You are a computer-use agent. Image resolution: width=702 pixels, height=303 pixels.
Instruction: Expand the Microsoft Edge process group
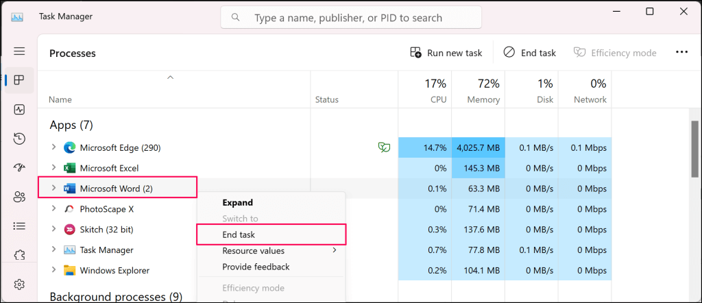54,147
